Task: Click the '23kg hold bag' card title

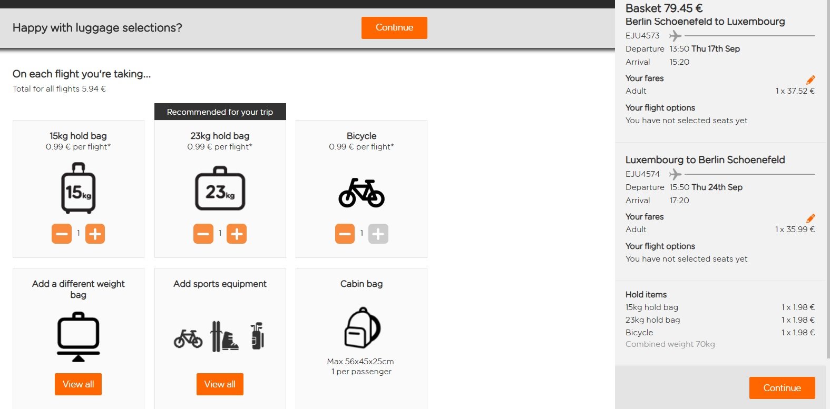Action: (x=220, y=136)
